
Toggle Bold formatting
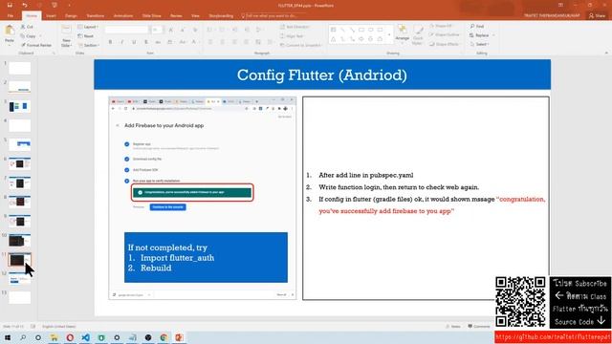coord(110,42)
